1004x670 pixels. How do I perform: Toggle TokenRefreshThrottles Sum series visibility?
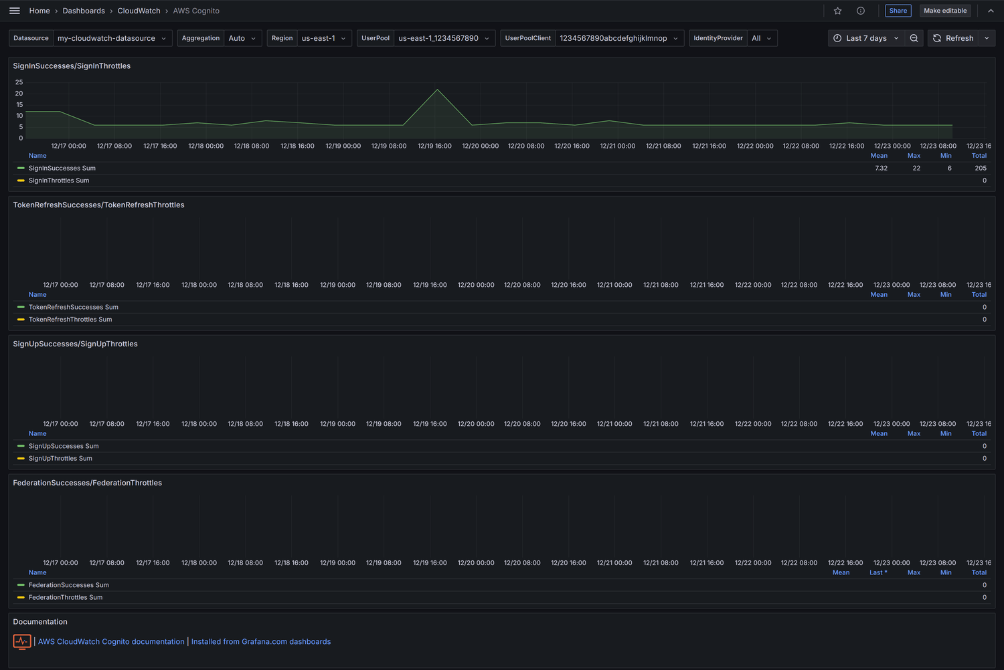(x=70, y=320)
